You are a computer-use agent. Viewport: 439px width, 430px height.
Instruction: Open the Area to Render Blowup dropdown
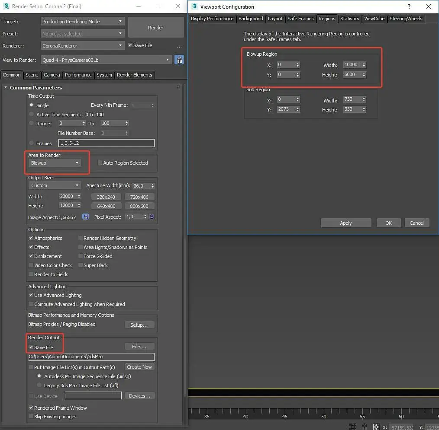pyautogui.click(x=55, y=163)
